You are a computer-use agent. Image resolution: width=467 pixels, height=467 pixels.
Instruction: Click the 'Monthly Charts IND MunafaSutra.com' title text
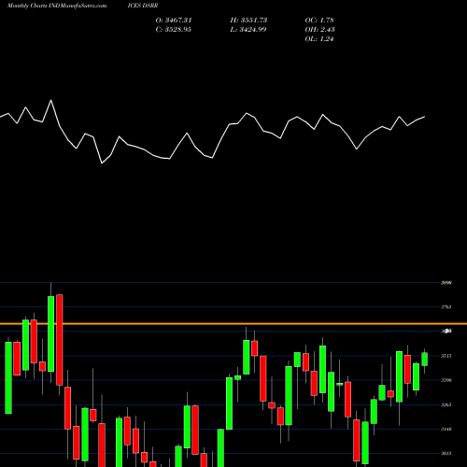(x=57, y=6)
